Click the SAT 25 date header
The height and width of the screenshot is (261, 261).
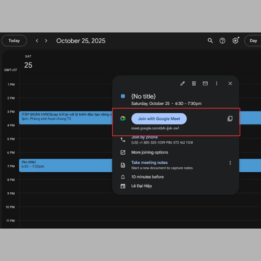(x=28, y=62)
